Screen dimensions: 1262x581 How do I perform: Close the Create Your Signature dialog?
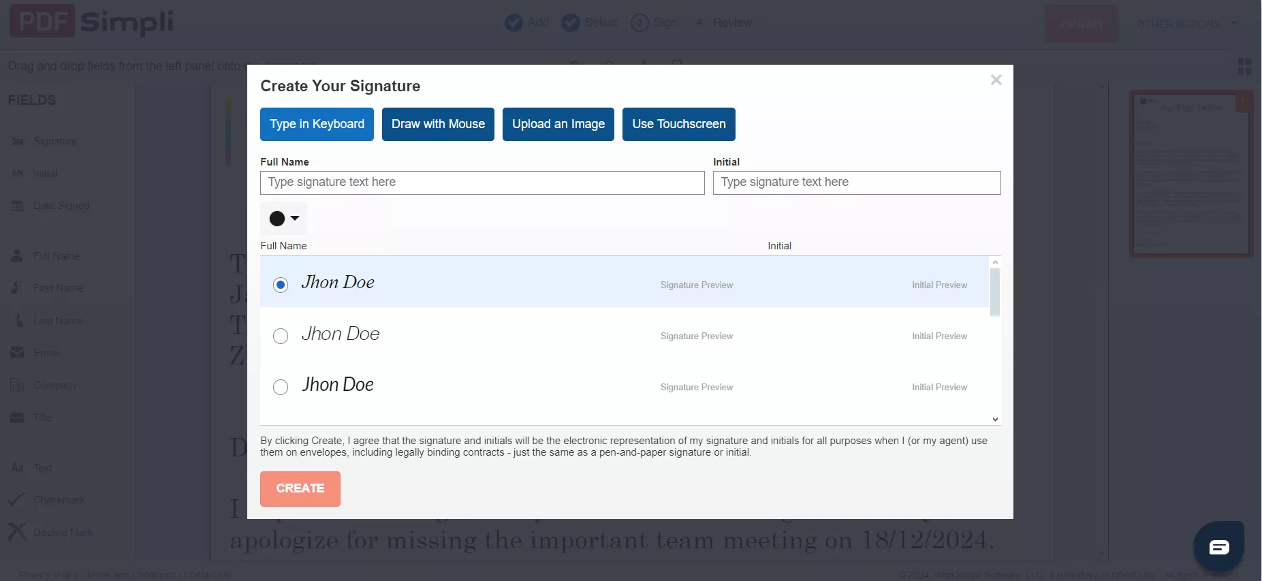996,80
